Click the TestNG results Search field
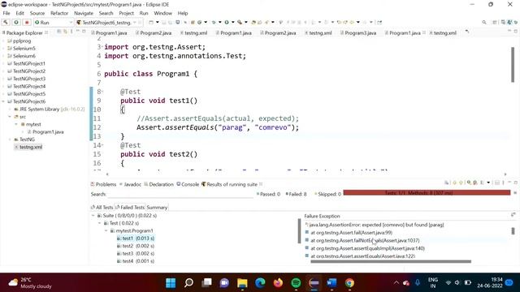This screenshot has height=292, width=520. pyautogui.click(x=180, y=195)
